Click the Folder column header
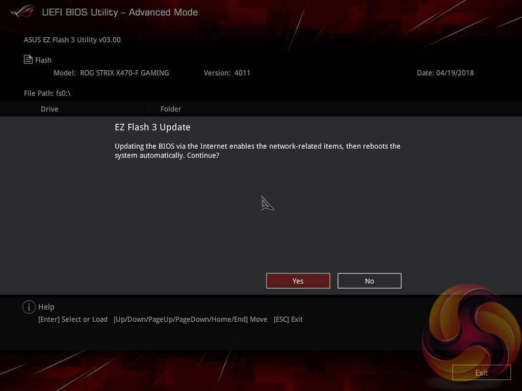The image size is (522, 391). (171, 109)
